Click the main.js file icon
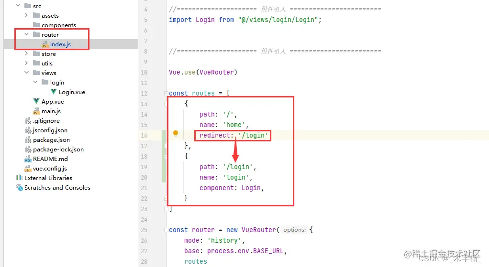Viewport: 489px width, 267px height. [36, 111]
